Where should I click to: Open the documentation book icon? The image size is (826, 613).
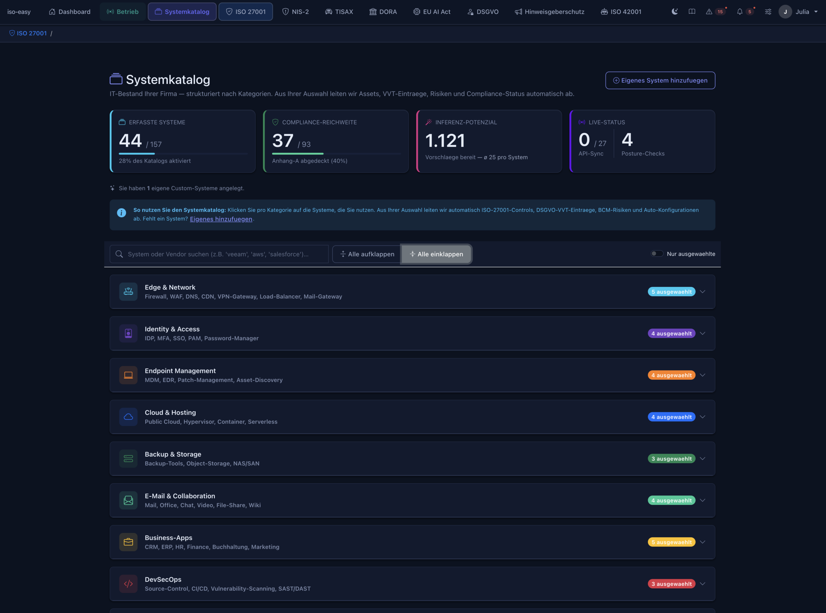[x=692, y=12]
